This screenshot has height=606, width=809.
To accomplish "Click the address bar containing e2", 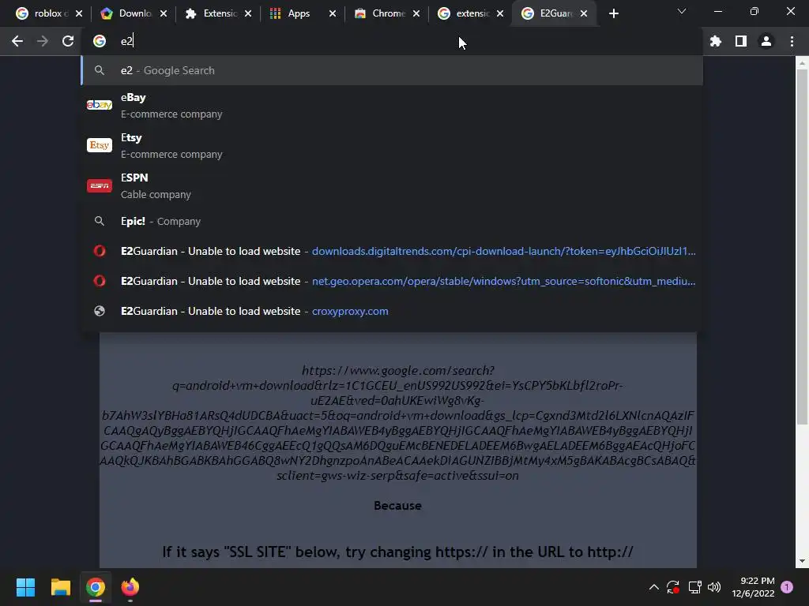I will 392,41.
